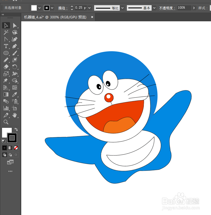Edit opacity 100% field
This screenshot has width=211, height=215.
(184, 8)
